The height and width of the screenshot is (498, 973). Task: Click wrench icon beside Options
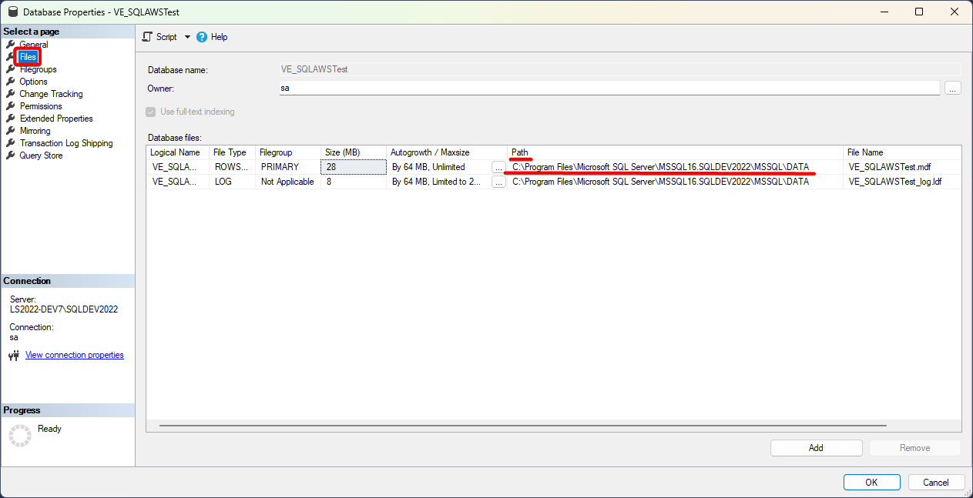[11, 82]
